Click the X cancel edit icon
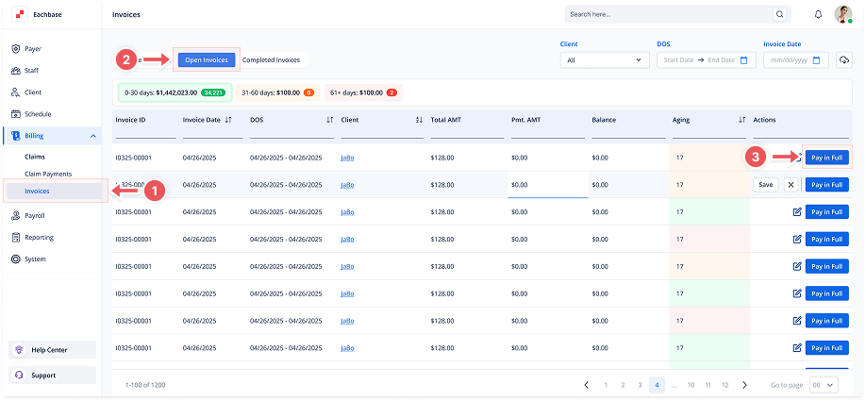866x401 pixels. point(791,185)
